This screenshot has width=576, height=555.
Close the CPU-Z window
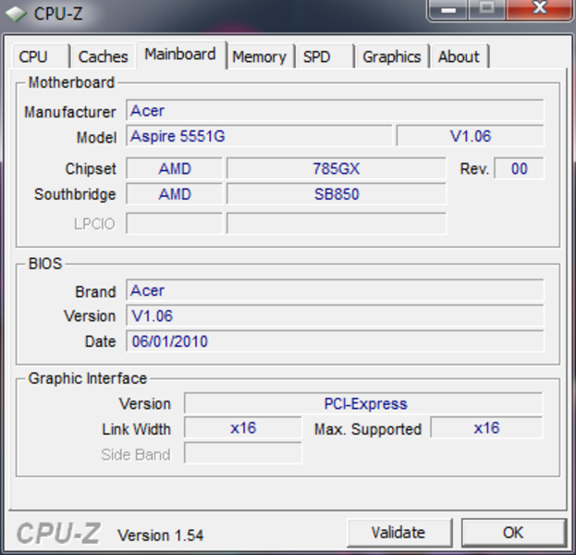[x=539, y=9]
